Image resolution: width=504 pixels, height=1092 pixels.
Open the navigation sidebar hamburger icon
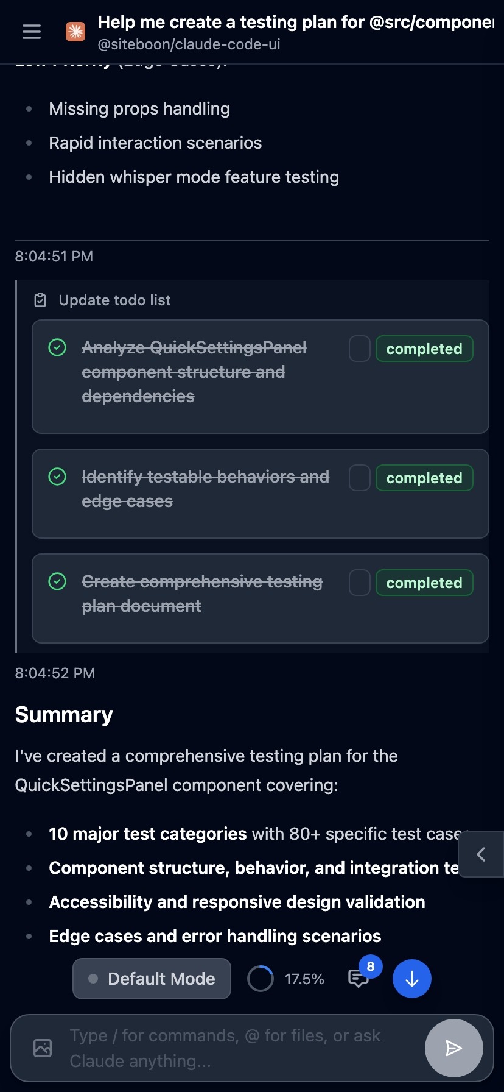pyautogui.click(x=31, y=32)
